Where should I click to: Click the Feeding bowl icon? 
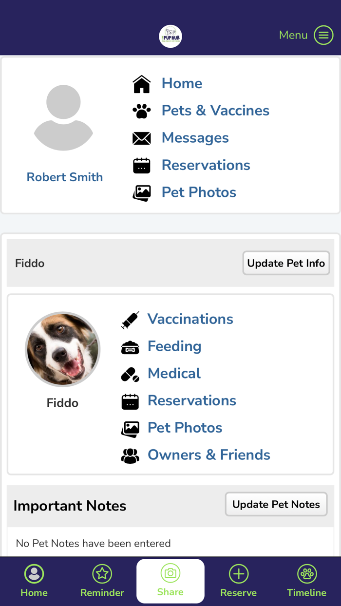(130, 347)
